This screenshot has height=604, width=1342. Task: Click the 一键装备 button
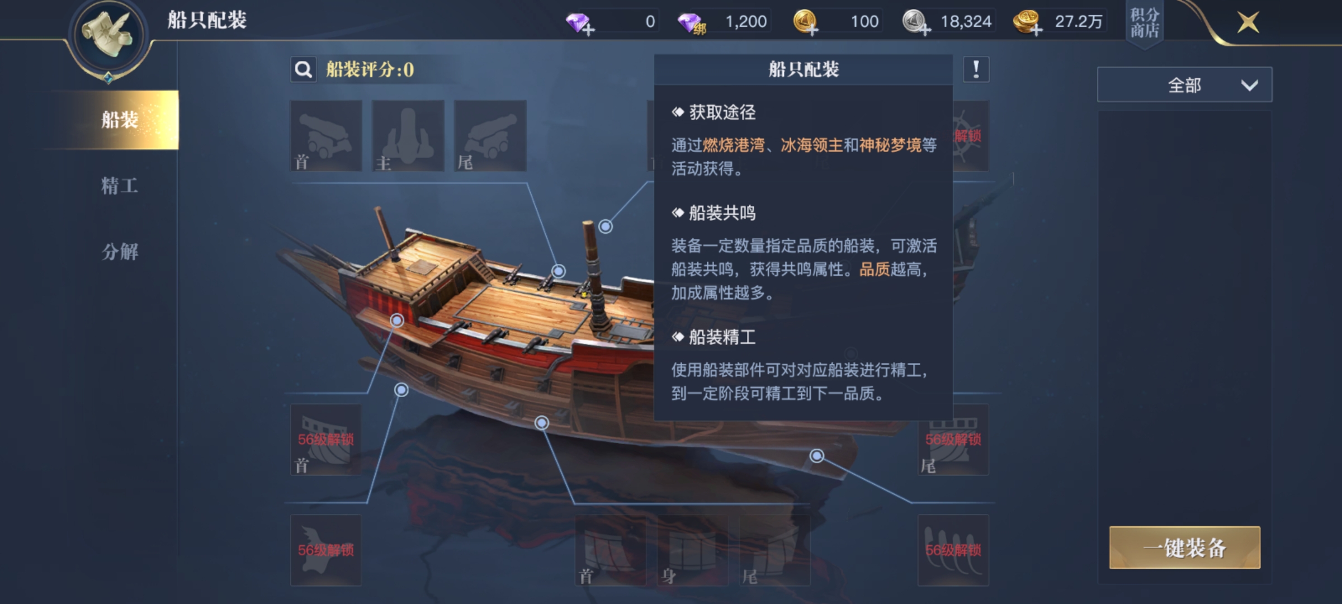(1185, 548)
